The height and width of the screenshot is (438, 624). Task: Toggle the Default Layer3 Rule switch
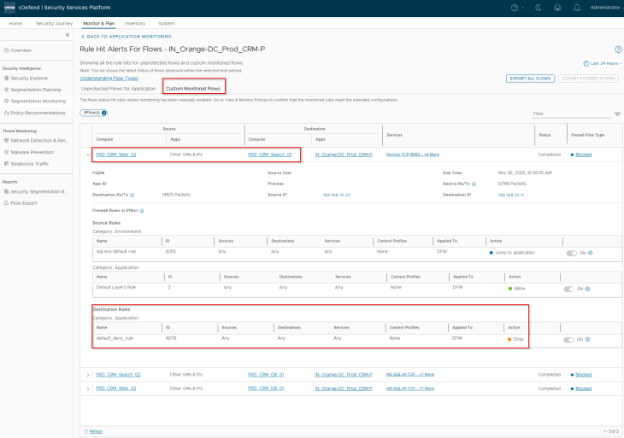[571, 289]
